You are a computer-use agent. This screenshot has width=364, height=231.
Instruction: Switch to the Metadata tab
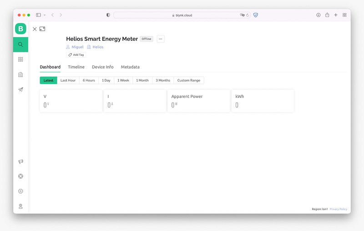point(130,67)
